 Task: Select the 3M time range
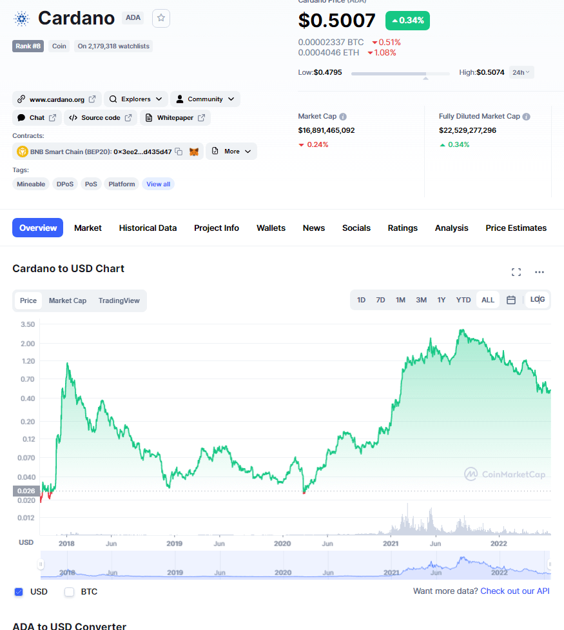tap(421, 300)
